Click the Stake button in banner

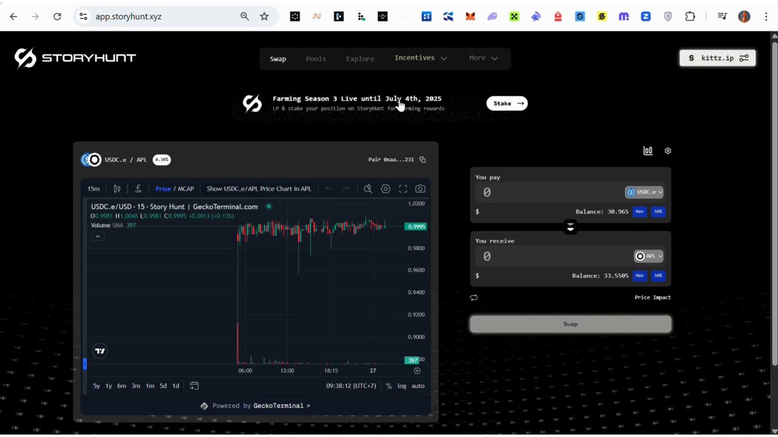(x=507, y=103)
